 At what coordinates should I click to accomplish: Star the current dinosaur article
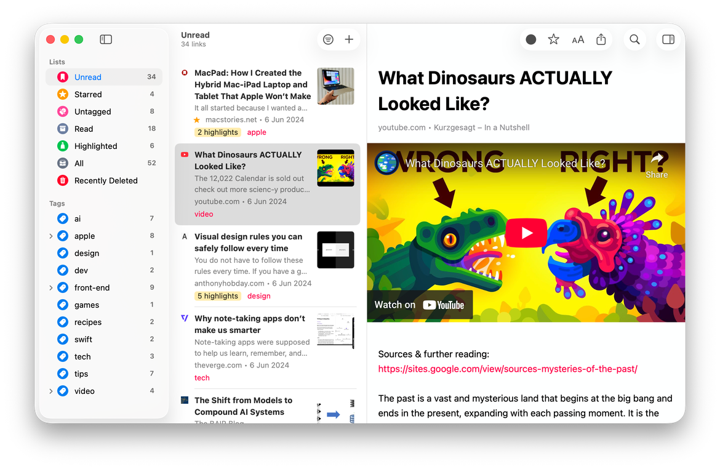pos(553,39)
